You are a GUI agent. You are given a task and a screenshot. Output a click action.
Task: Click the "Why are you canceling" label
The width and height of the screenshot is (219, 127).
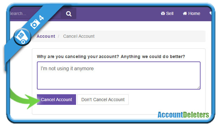click(111, 56)
